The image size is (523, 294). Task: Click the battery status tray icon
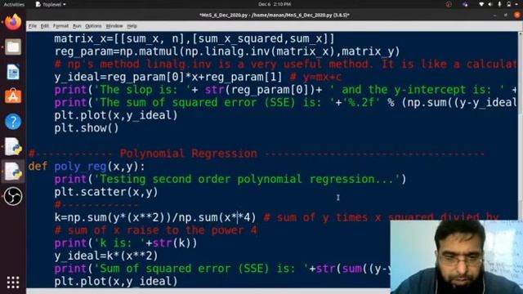point(508,4)
